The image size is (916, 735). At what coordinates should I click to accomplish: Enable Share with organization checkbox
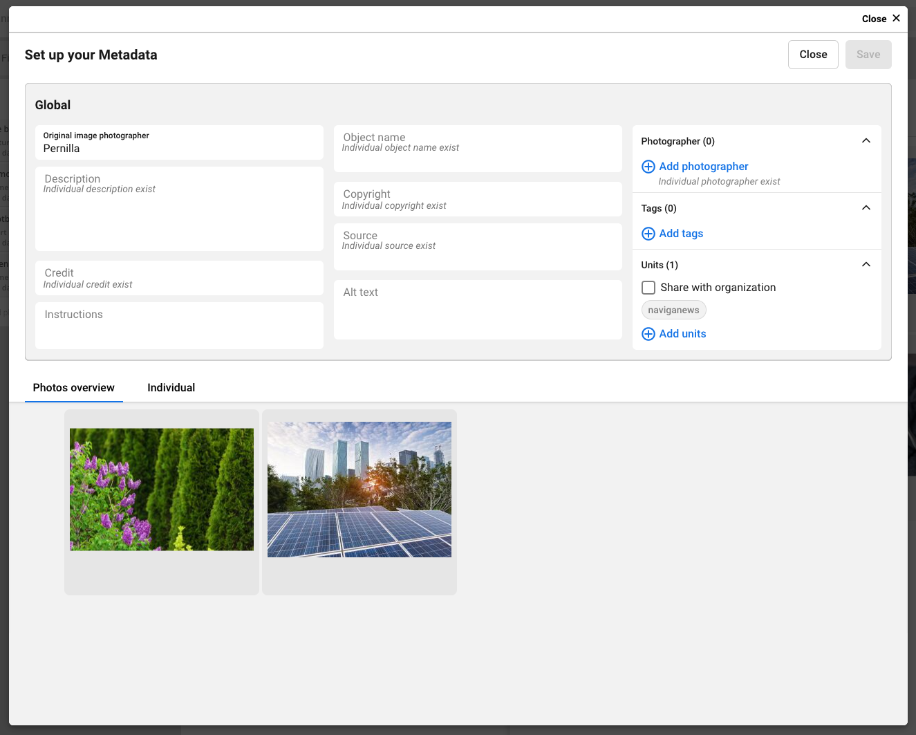(x=648, y=288)
